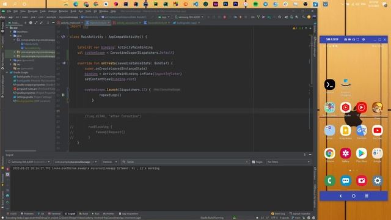This screenshot has height=220, width=391.
Task: Open the Android project view dropdown
Action: point(15,23)
